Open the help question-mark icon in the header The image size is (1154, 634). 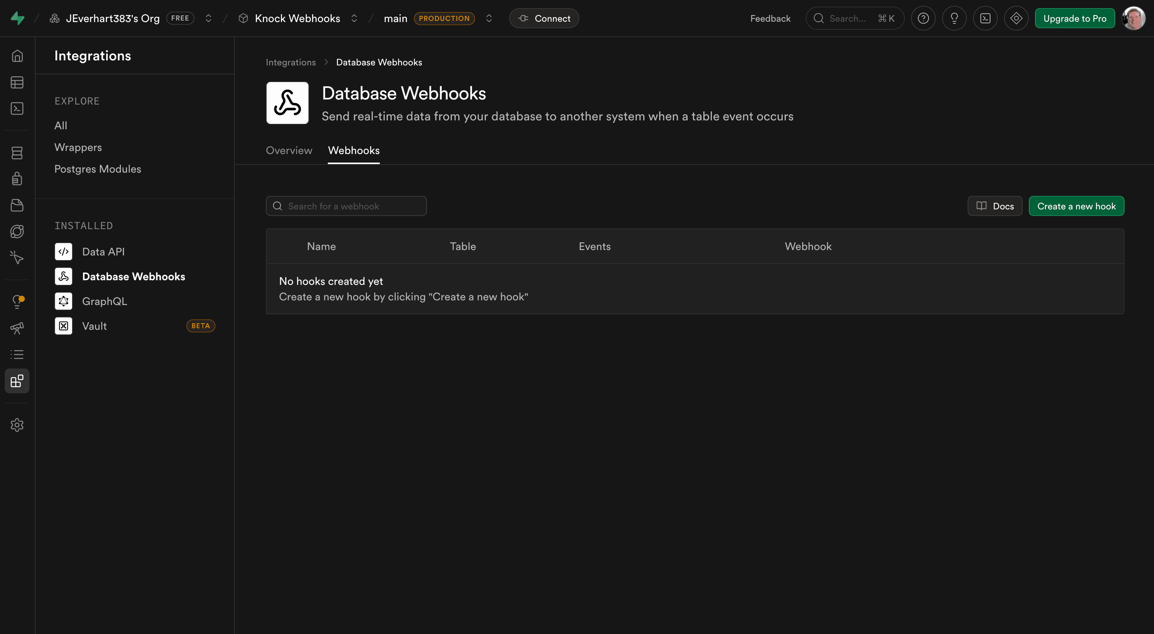[x=924, y=18]
